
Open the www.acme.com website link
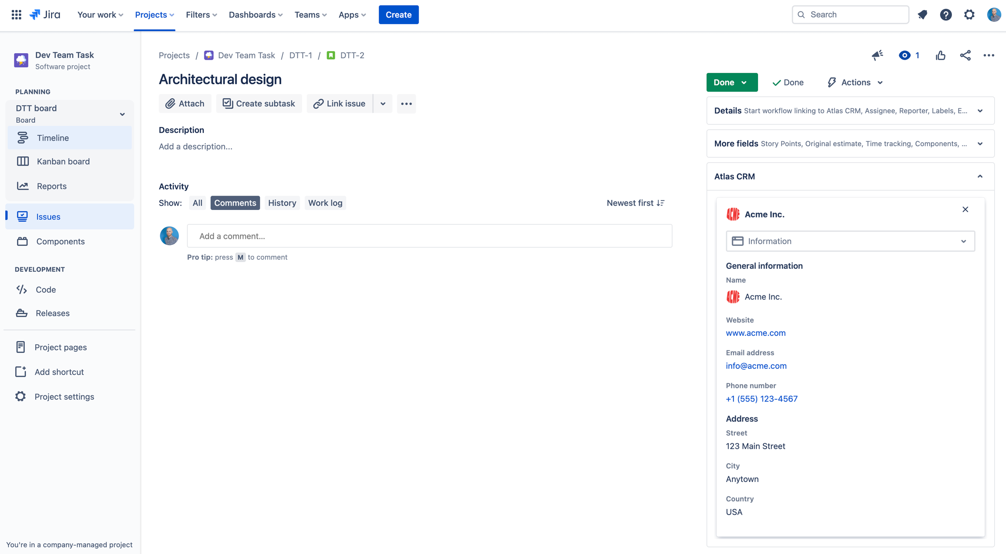coord(755,333)
